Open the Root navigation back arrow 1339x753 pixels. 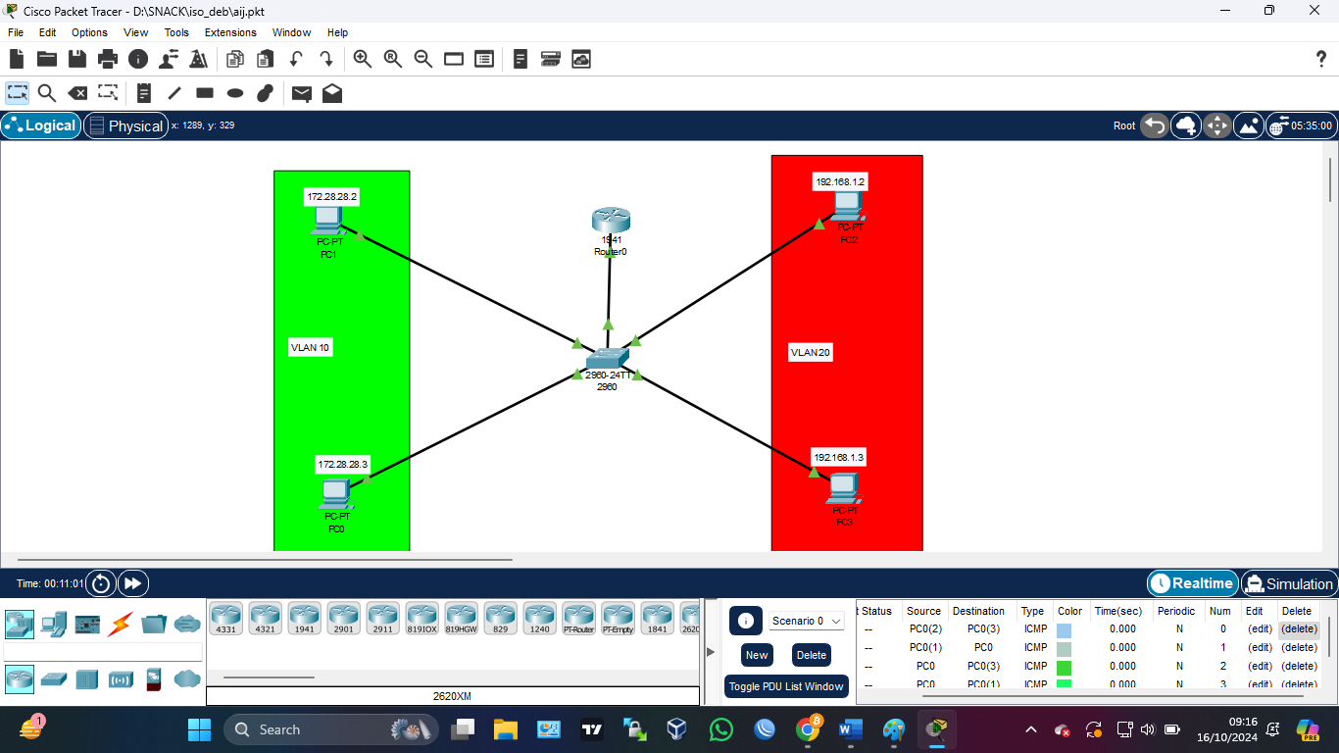pos(1155,125)
